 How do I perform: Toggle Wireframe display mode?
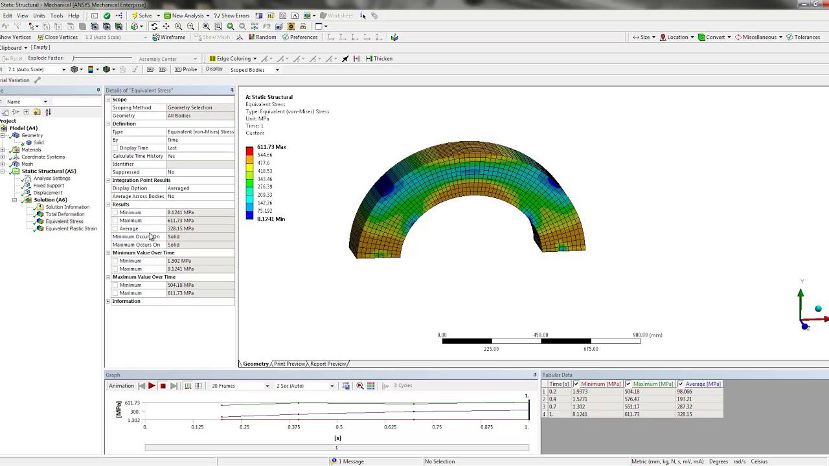[x=168, y=38]
